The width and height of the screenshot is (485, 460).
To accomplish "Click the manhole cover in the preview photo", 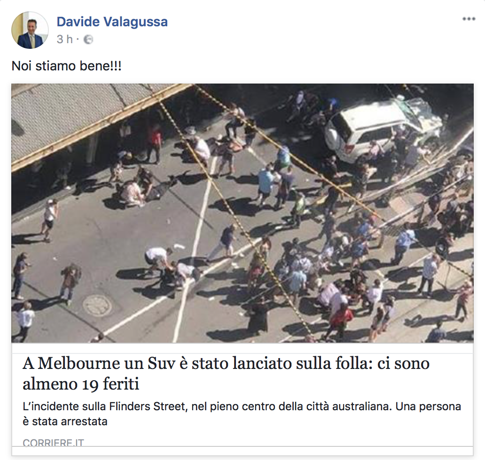I will 97,306.
